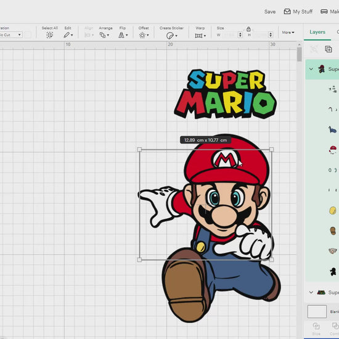This screenshot has height=339, width=339.
Task: Open the Arrange dropdown arrow
Action: [x=108, y=35]
